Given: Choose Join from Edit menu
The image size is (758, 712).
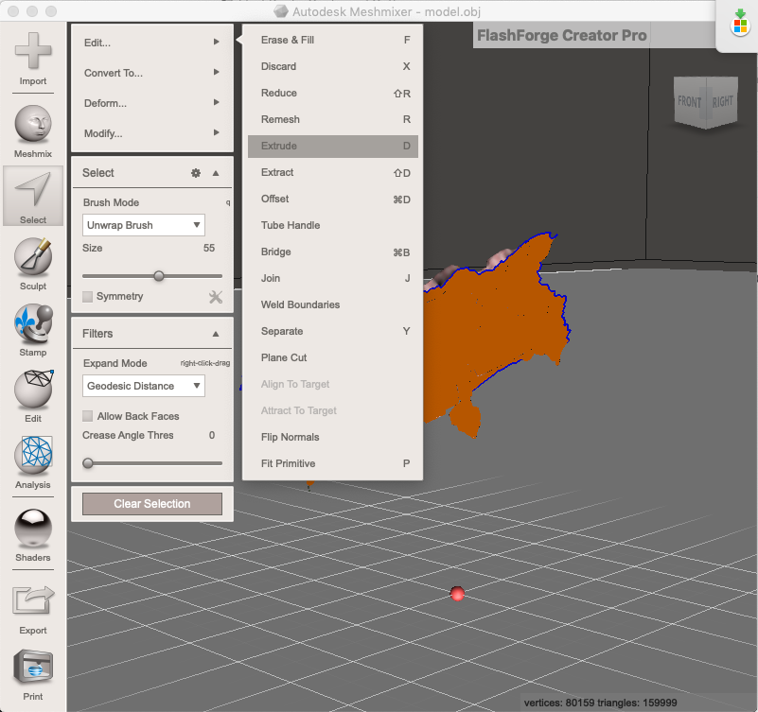Looking at the screenshot, I should [333, 278].
